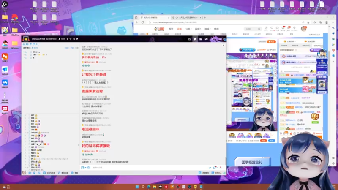The width and height of the screenshot is (338, 190).
Task: Expand the emoji dropdown arrow in chat input
Action: pos(86,168)
